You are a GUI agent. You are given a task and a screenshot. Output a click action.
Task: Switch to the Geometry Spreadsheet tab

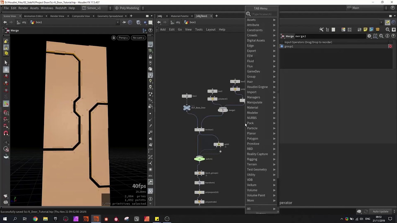[110, 16]
